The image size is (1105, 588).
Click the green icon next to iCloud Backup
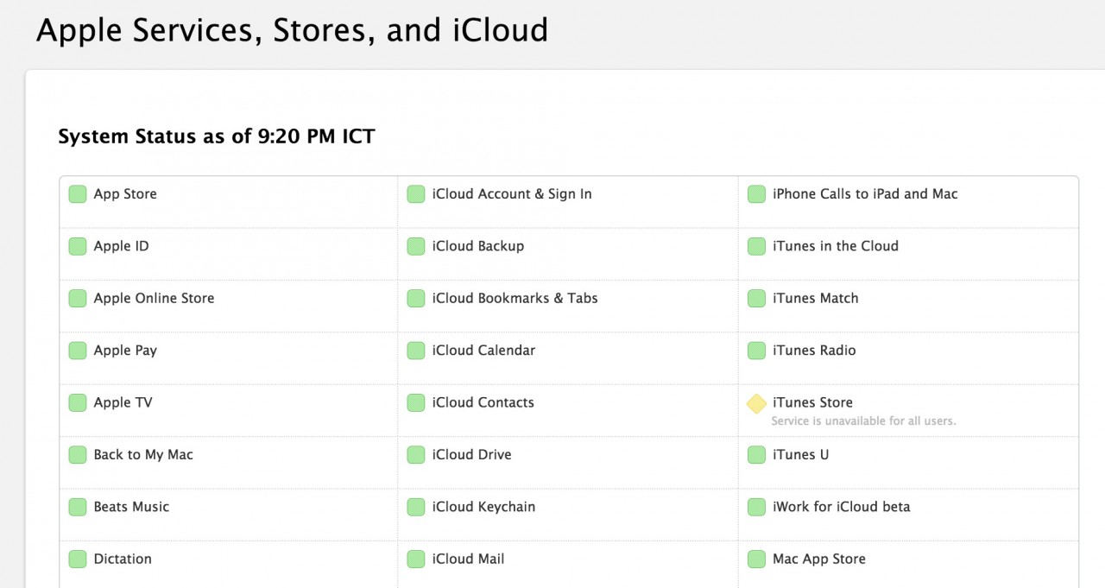pos(415,245)
